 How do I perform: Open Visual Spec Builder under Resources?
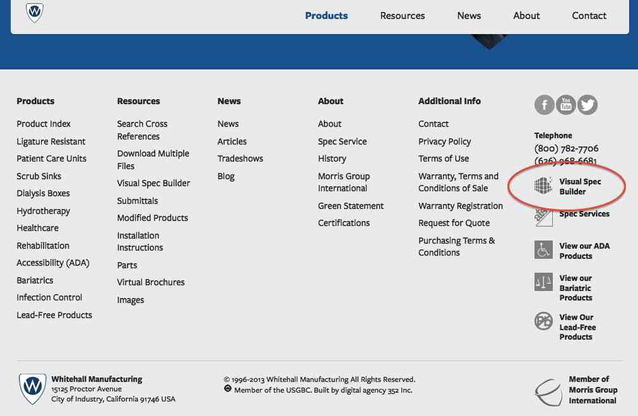(153, 184)
